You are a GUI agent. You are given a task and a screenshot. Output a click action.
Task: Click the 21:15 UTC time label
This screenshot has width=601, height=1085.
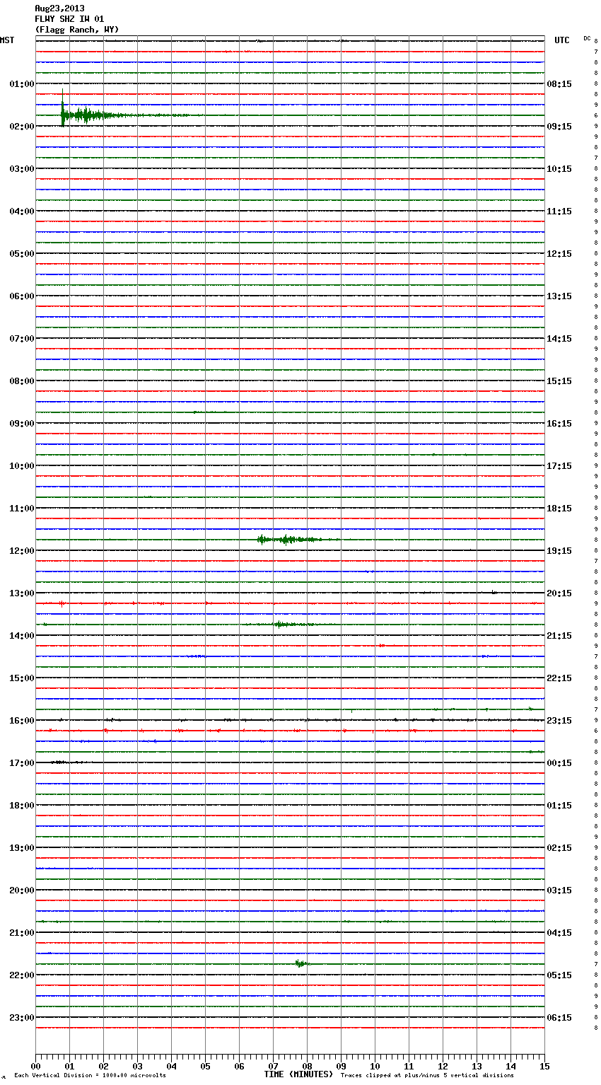559,636
